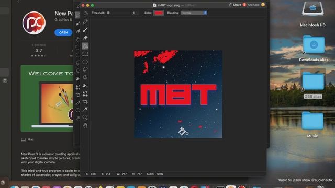Screen dimensions: 335x188
Task: Click the aMBT logo.png window title
Action: point(169,5)
